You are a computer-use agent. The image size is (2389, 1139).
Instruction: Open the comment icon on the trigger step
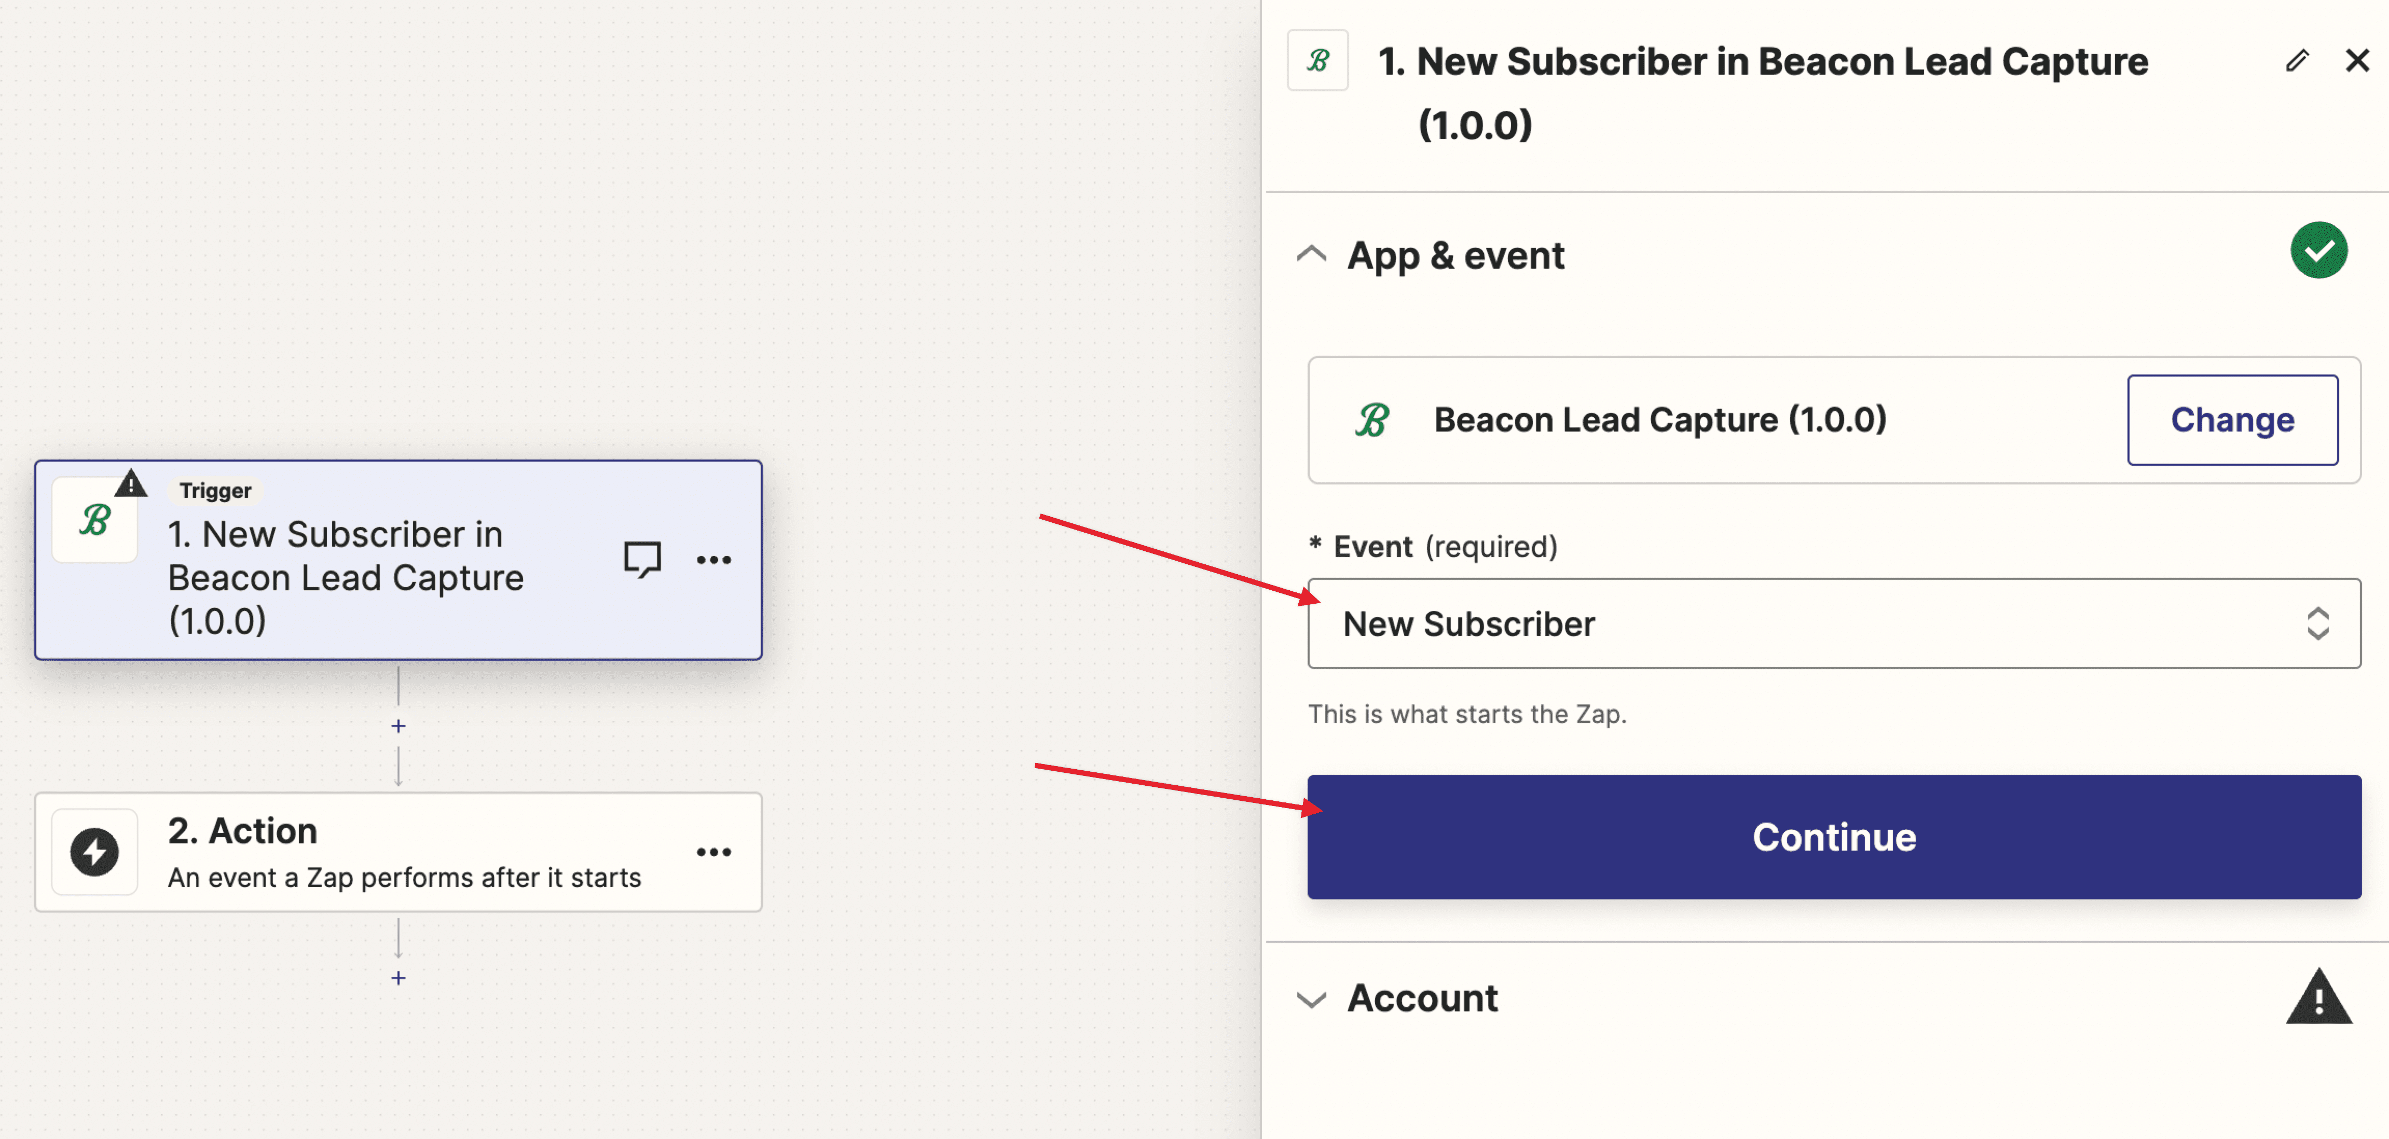[x=642, y=559]
